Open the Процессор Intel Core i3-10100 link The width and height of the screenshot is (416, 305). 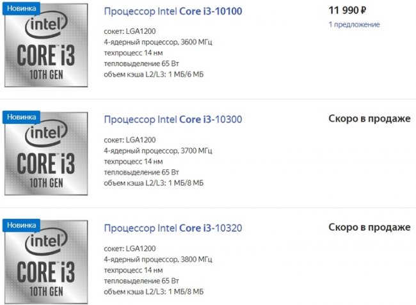tap(173, 12)
